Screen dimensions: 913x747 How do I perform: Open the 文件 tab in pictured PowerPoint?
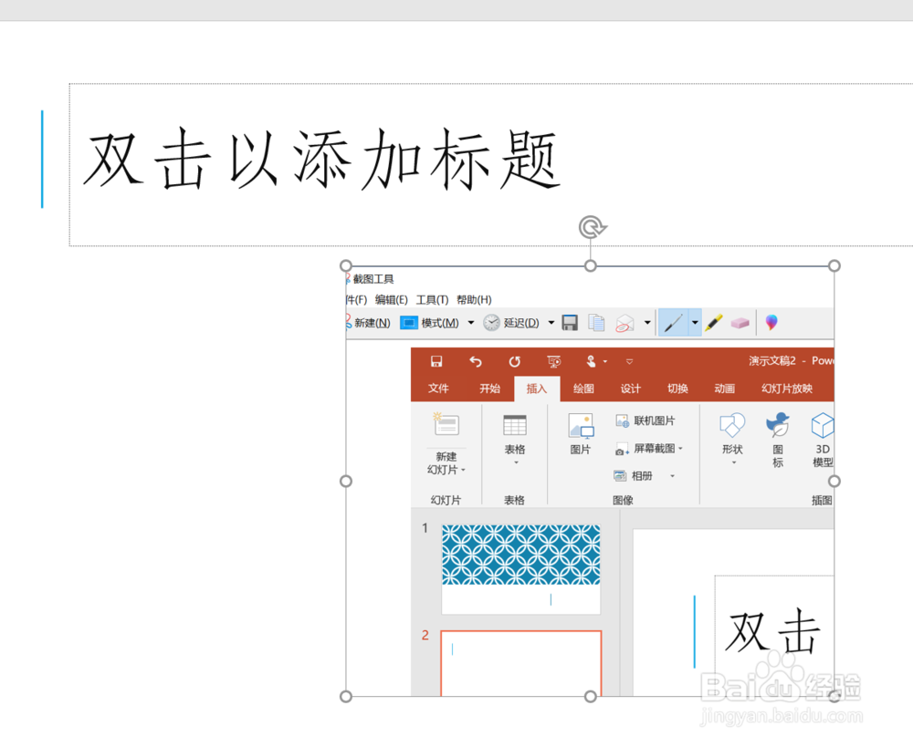438,389
